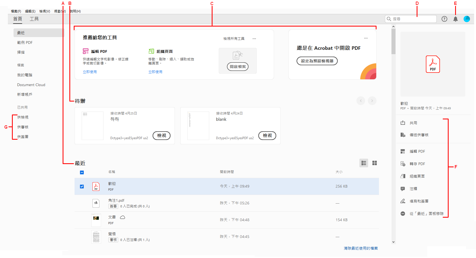Uncheck the 歡迎 file checkbox
The image size is (476, 258).
tap(82, 187)
